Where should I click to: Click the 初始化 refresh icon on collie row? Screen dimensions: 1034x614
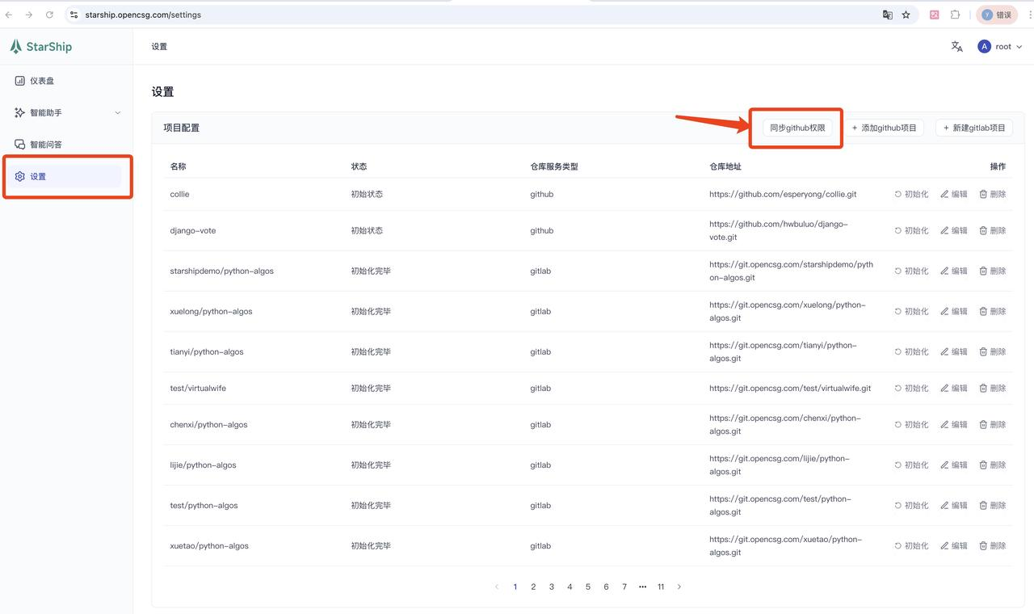click(x=898, y=193)
